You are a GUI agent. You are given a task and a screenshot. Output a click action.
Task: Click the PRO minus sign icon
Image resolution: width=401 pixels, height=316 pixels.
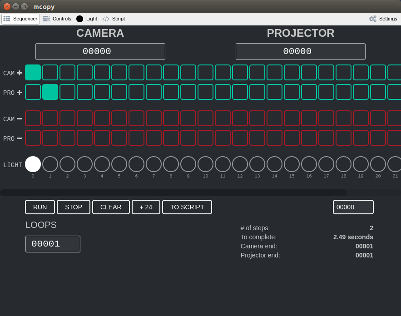coord(20,138)
